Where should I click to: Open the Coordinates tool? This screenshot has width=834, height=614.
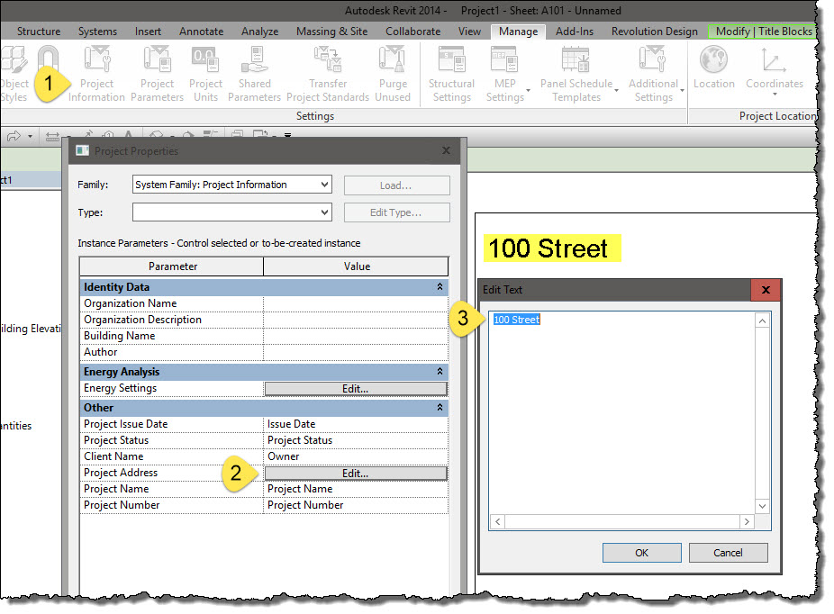(x=775, y=72)
